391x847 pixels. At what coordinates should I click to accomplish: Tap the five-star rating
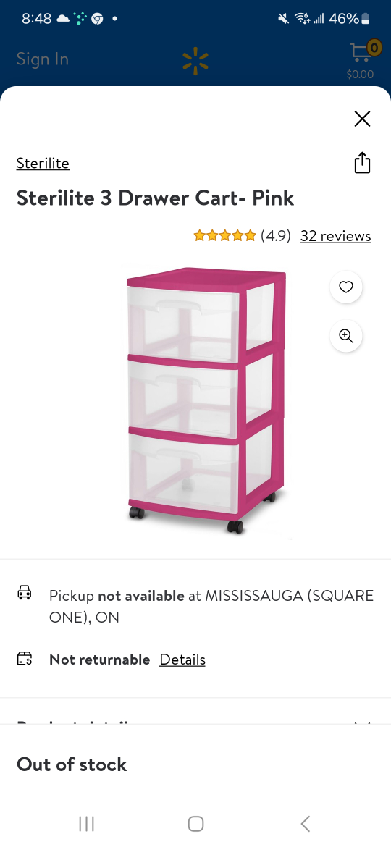click(x=224, y=235)
